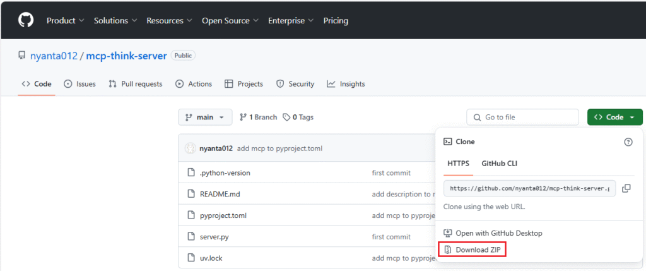Copy the clone URL to clipboard
Viewport: 646px width, 271px height.
tap(626, 188)
